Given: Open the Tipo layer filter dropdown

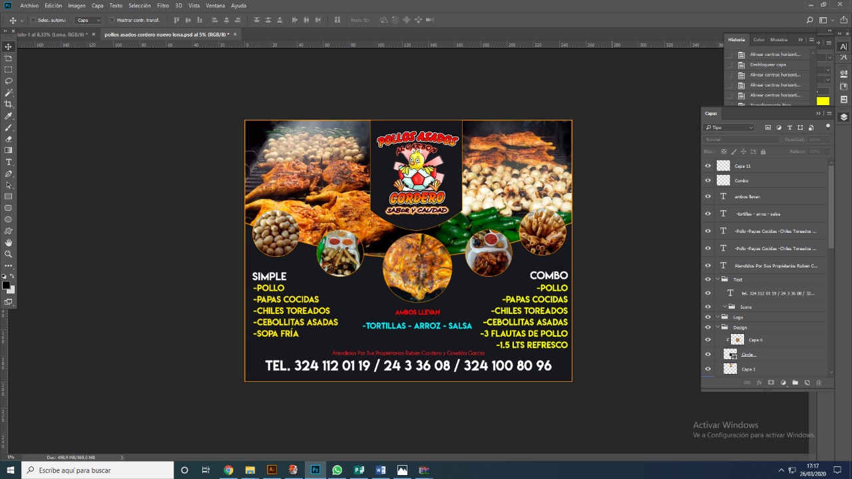Looking at the screenshot, I should 730,127.
